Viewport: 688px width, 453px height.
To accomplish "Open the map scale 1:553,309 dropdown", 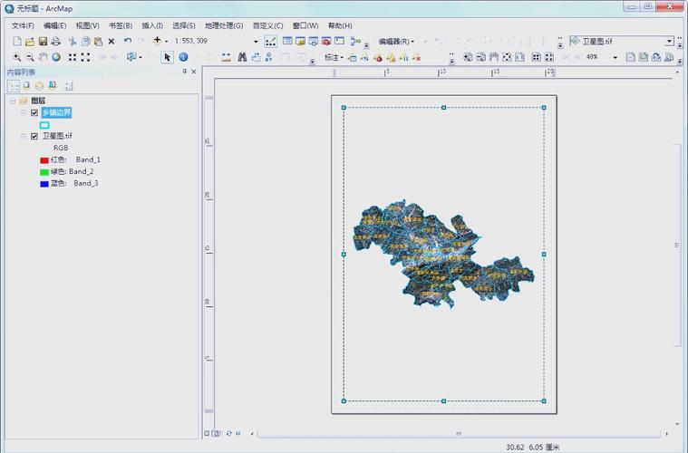I will [x=256, y=42].
